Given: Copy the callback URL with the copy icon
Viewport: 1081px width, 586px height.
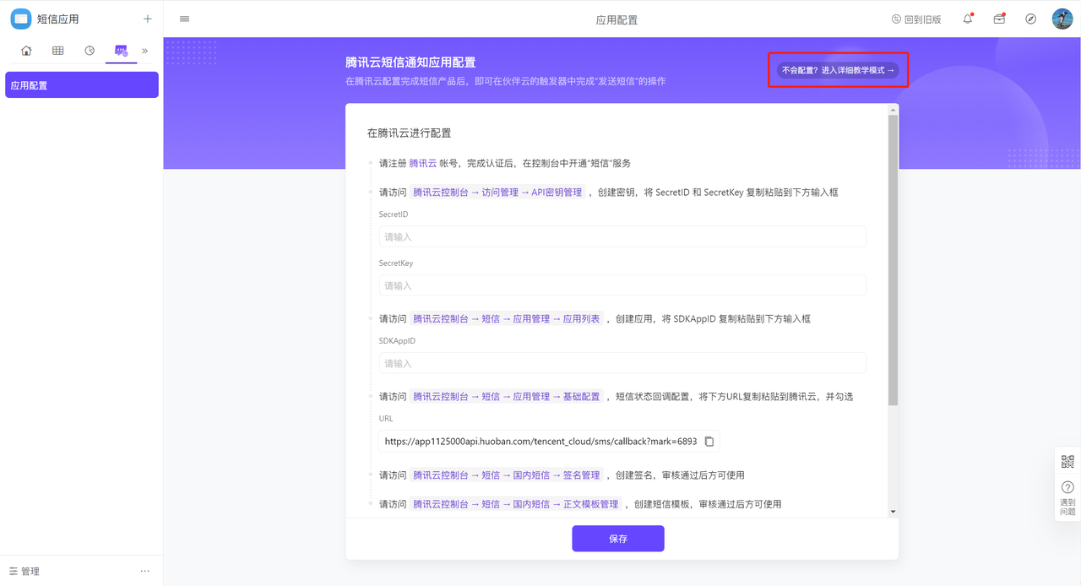Looking at the screenshot, I should pyautogui.click(x=709, y=442).
